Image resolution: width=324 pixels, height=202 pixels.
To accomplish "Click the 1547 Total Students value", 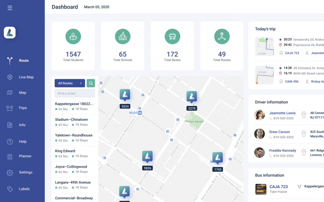I will tap(73, 54).
